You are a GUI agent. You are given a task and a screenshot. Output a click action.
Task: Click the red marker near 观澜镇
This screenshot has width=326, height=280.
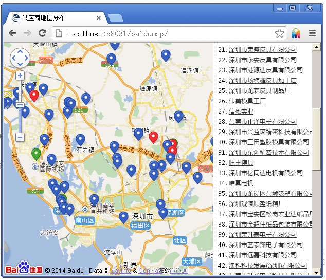pyautogui.click(x=153, y=137)
